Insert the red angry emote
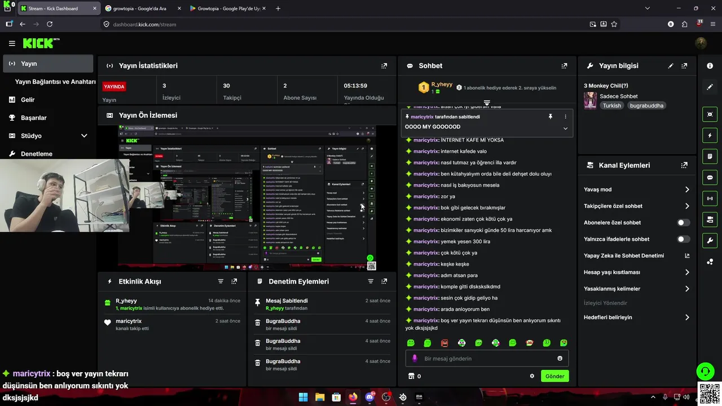This screenshot has width=722, height=406. pyautogui.click(x=444, y=343)
